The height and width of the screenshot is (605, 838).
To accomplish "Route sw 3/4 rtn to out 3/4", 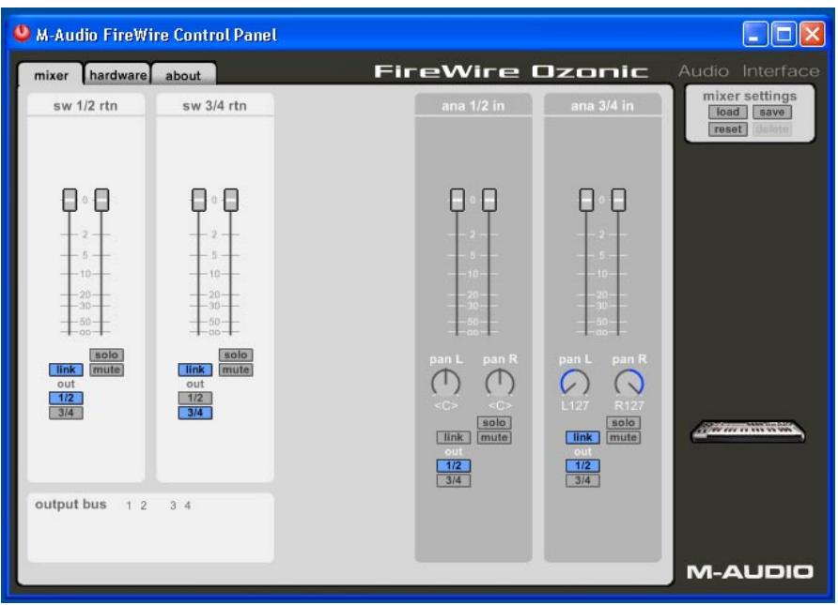I will click(x=195, y=413).
